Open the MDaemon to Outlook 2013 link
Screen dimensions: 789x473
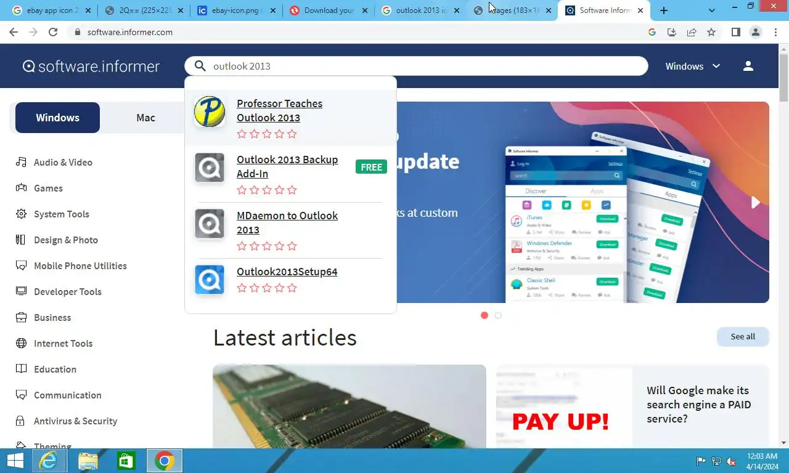click(x=287, y=222)
